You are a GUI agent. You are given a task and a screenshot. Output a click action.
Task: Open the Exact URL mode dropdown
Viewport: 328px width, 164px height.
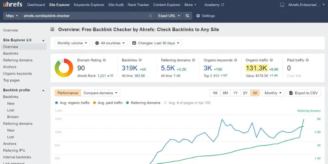[169, 16]
